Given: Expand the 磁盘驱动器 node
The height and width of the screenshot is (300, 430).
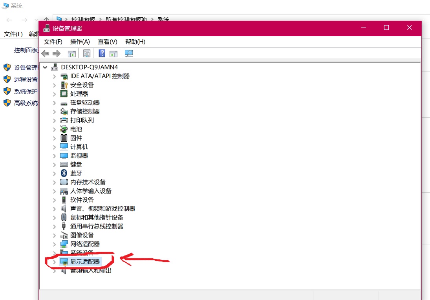Looking at the screenshot, I should click(x=54, y=103).
